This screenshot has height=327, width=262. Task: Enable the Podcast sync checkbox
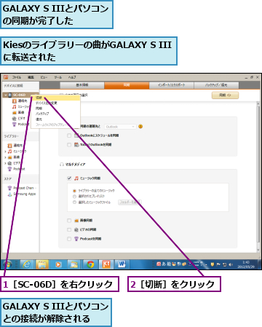tap(69, 239)
